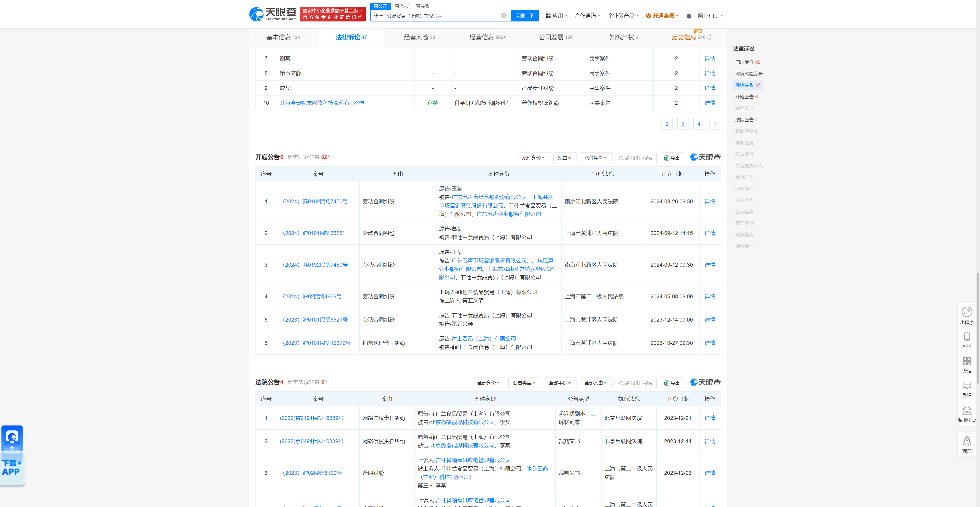The image size is (980, 507).
Task: Open 历史法院公告 5 arrow link
Action: tap(307, 382)
